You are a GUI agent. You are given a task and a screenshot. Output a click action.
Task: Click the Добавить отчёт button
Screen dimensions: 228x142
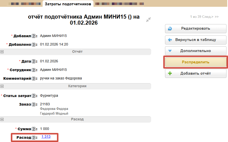(196, 73)
